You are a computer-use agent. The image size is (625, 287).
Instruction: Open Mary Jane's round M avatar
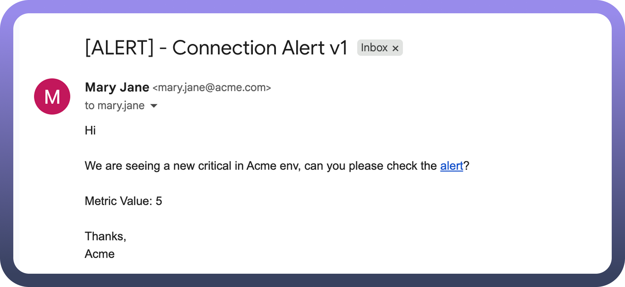pos(52,97)
